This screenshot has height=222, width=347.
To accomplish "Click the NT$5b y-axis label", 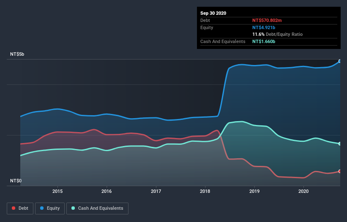I will (x=17, y=54).
